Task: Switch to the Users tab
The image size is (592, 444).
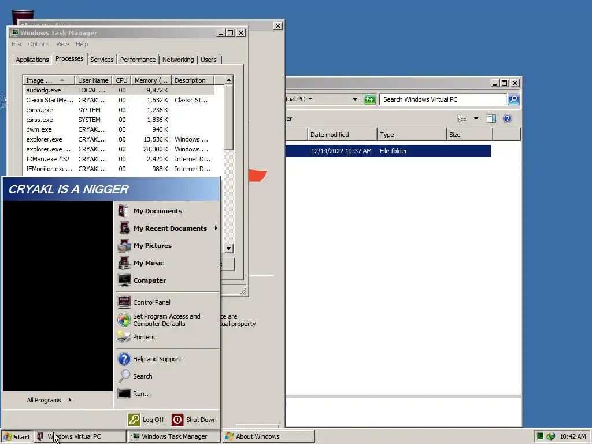Action: tap(208, 60)
